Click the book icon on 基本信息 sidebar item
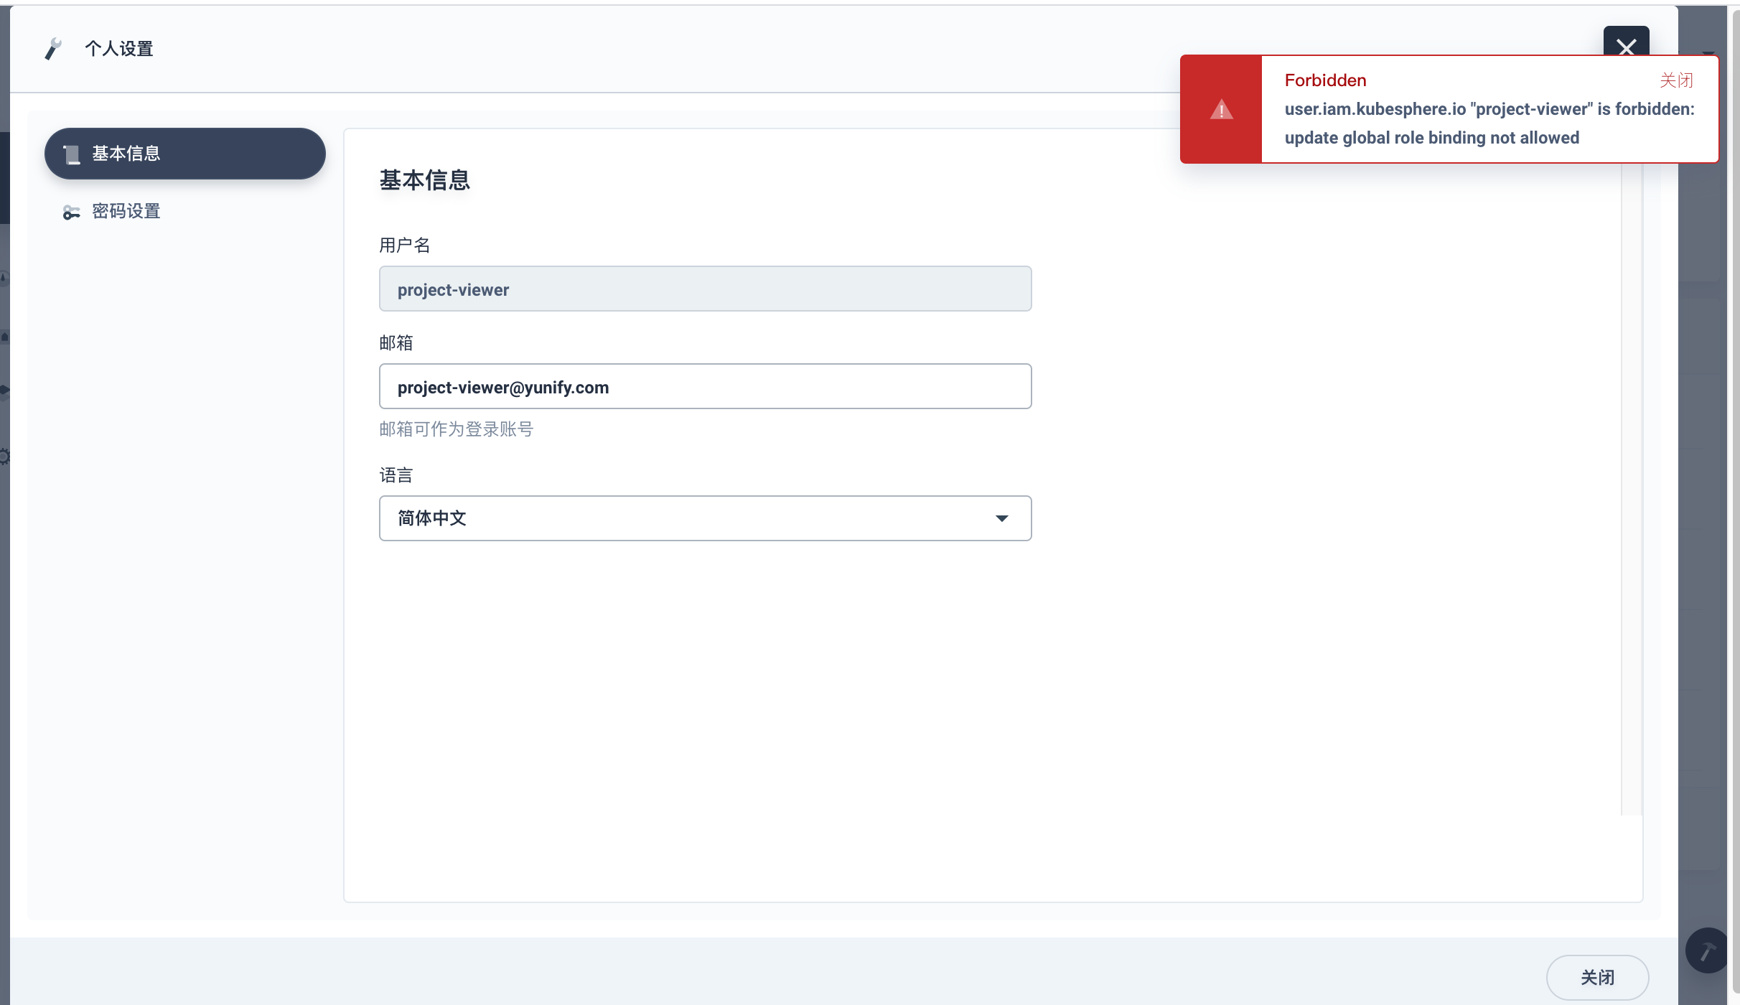Screen dimensions: 1740x1005 click(72, 153)
